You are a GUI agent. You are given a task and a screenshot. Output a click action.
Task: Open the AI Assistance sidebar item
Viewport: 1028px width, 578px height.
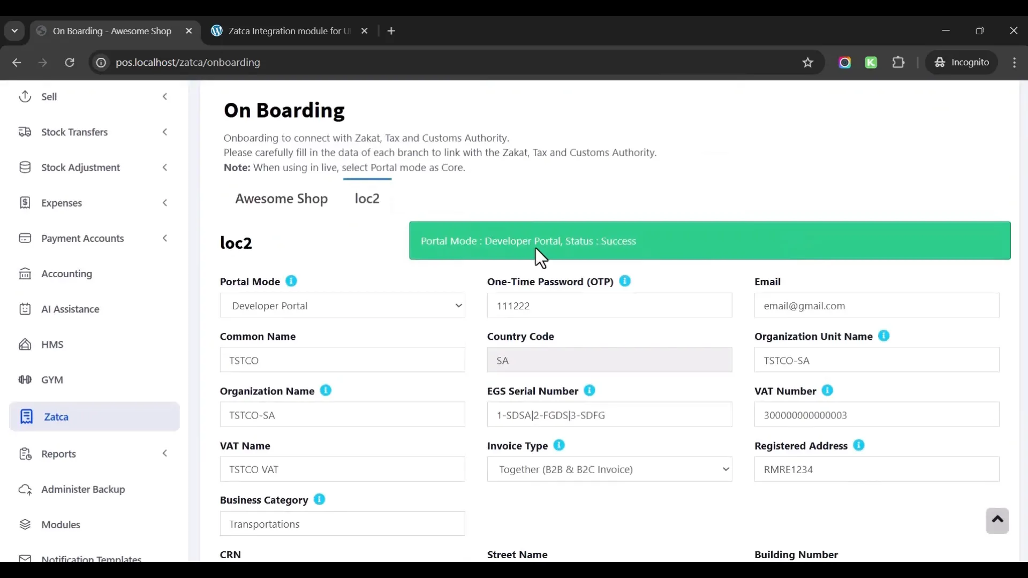tap(70, 309)
